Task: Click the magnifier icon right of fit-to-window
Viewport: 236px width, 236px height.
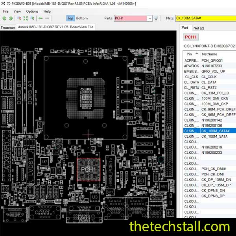Action: point(33,18)
